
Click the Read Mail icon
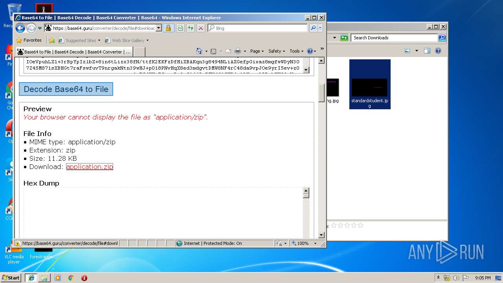(228, 51)
